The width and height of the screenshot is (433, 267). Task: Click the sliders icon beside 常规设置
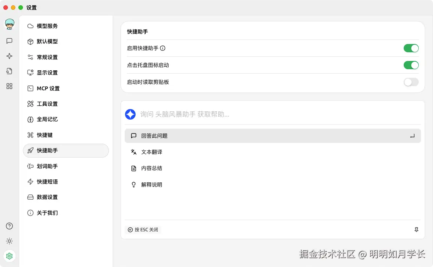pyautogui.click(x=30, y=57)
